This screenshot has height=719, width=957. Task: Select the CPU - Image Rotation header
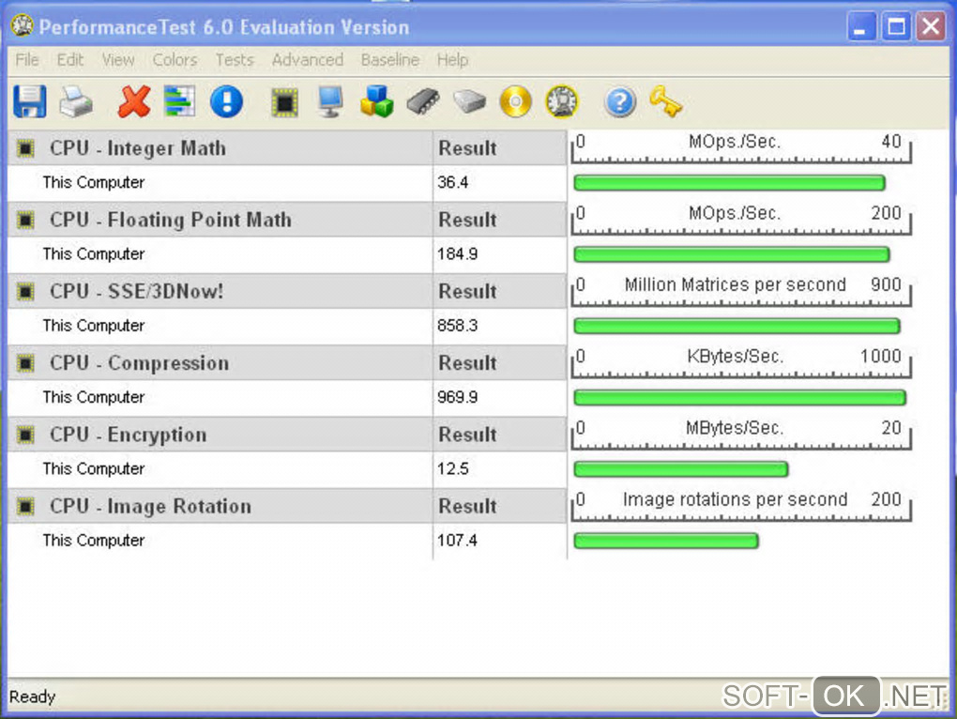[220, 506]
